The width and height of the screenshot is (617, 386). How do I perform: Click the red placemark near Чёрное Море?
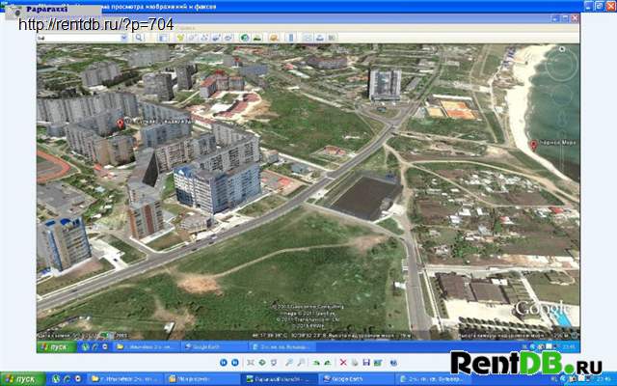coord(533,146)
